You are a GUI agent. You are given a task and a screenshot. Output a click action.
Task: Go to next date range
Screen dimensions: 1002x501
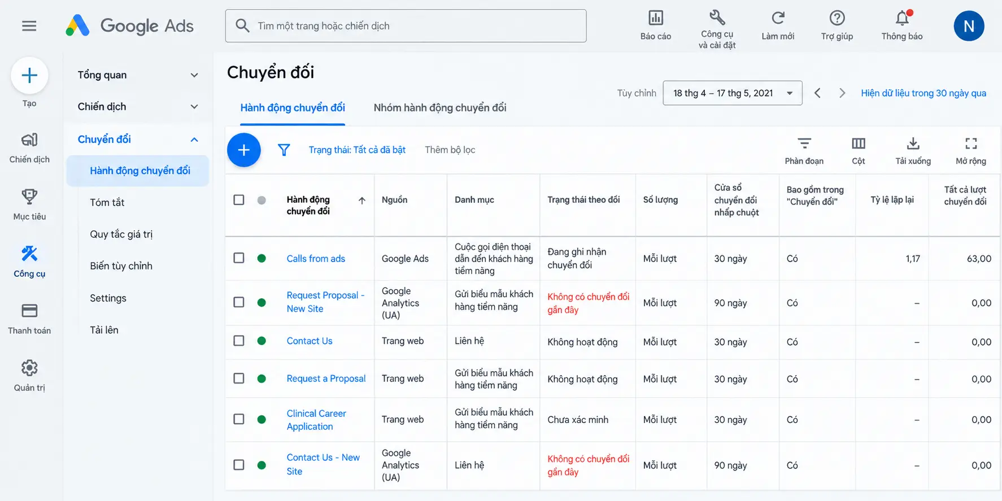842,93
